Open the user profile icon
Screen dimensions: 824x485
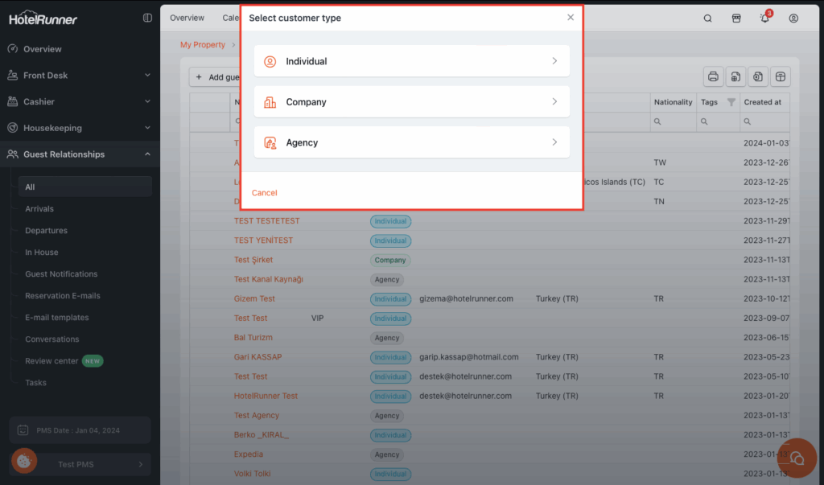793,18
